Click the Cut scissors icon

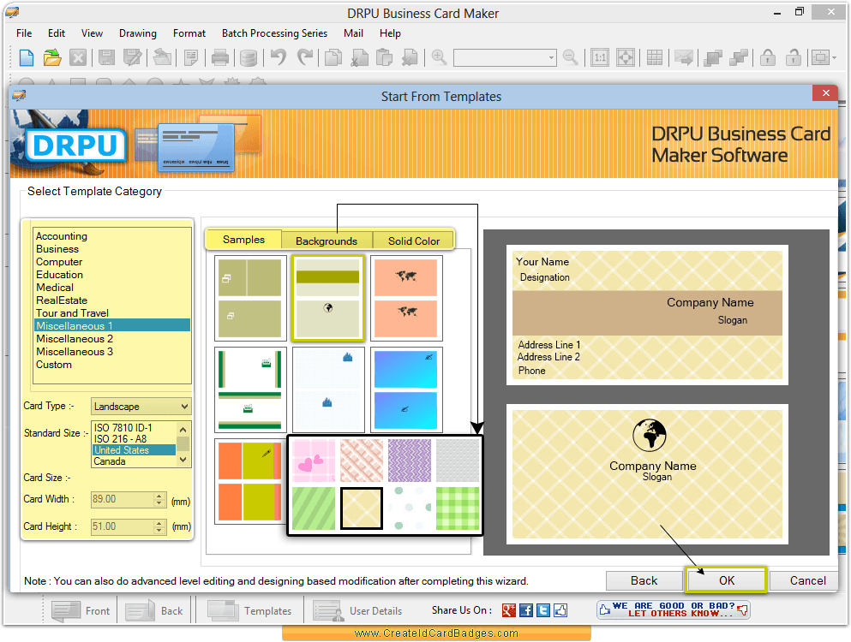[x=359, y=57]
